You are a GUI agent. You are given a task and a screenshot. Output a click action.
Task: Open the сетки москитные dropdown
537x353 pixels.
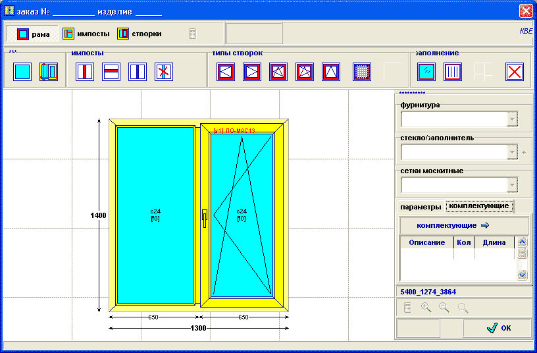click(x=513, y=185)
